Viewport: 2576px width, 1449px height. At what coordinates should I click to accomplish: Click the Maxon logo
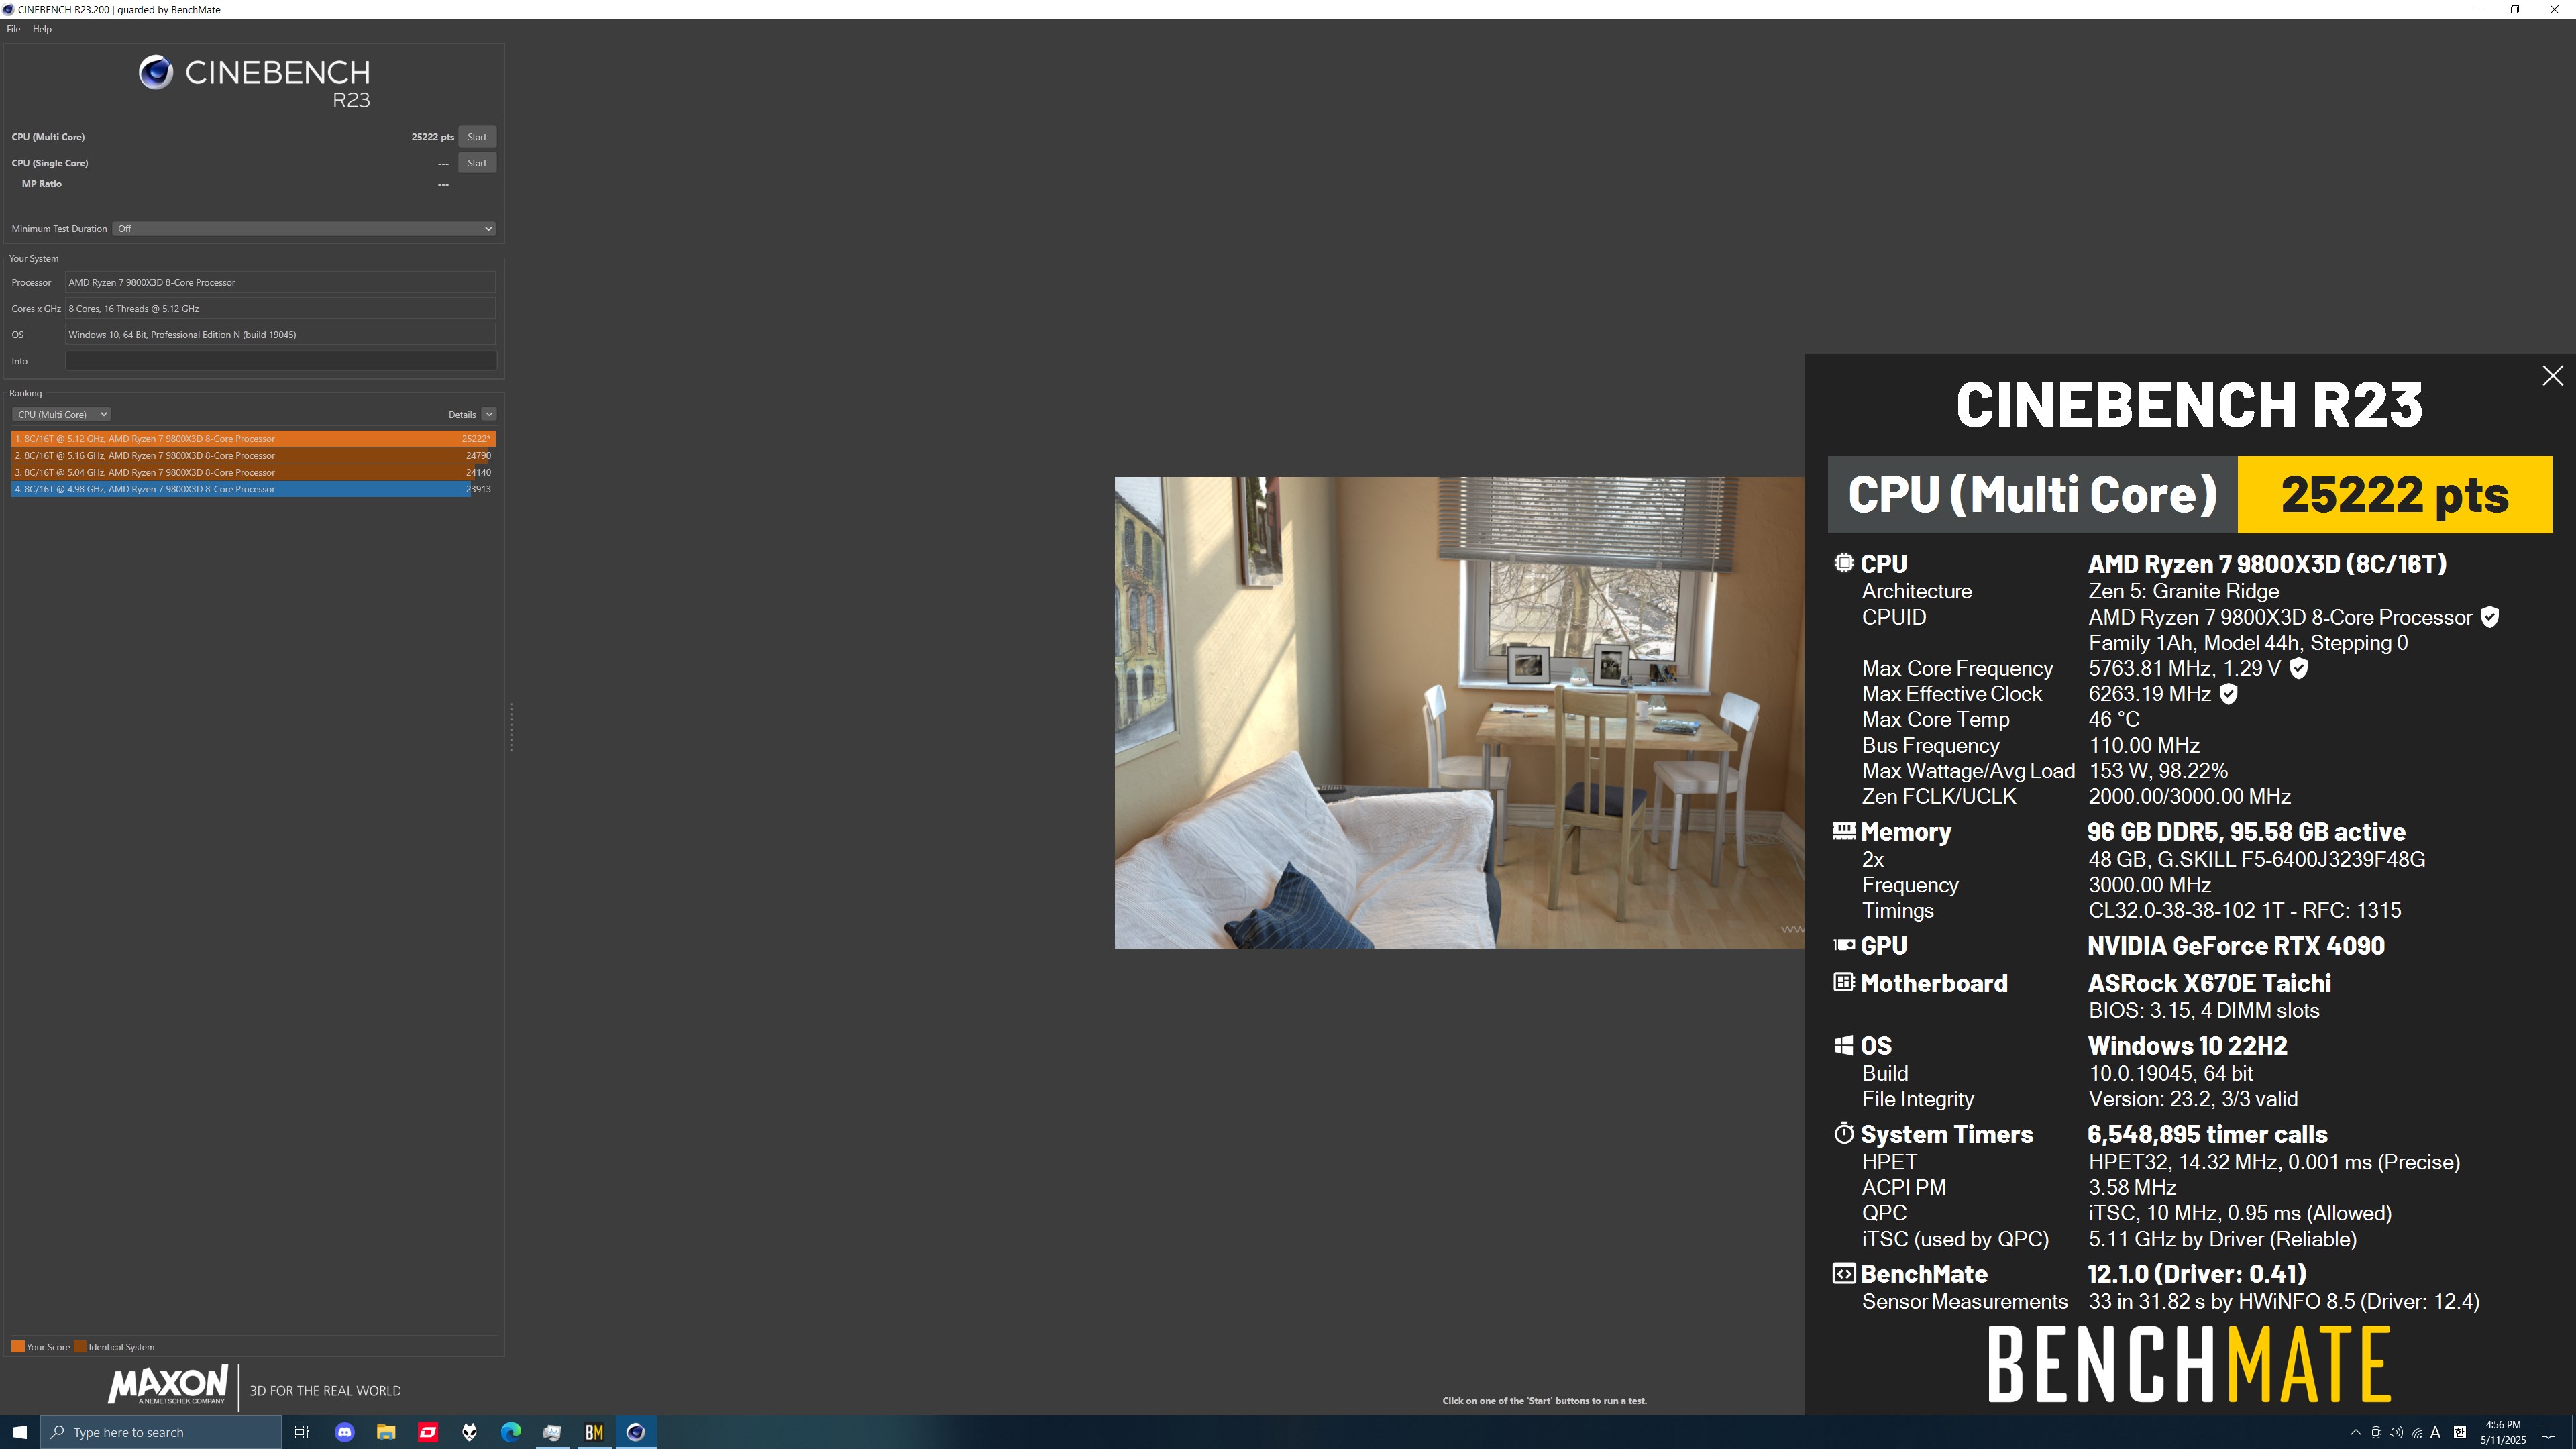point(167,1386)
